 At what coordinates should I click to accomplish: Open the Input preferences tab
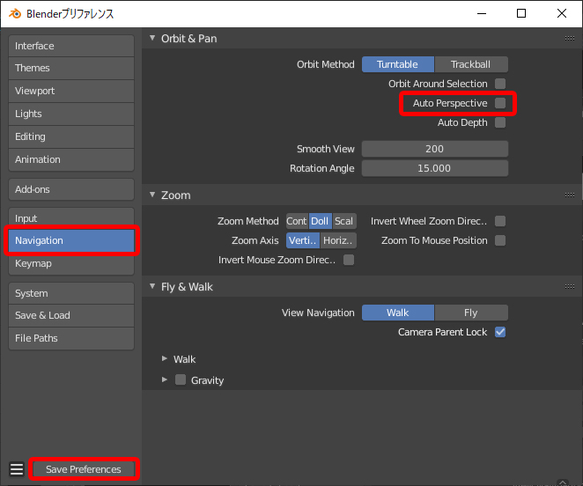pyautogui.click(x=71, y=218)
